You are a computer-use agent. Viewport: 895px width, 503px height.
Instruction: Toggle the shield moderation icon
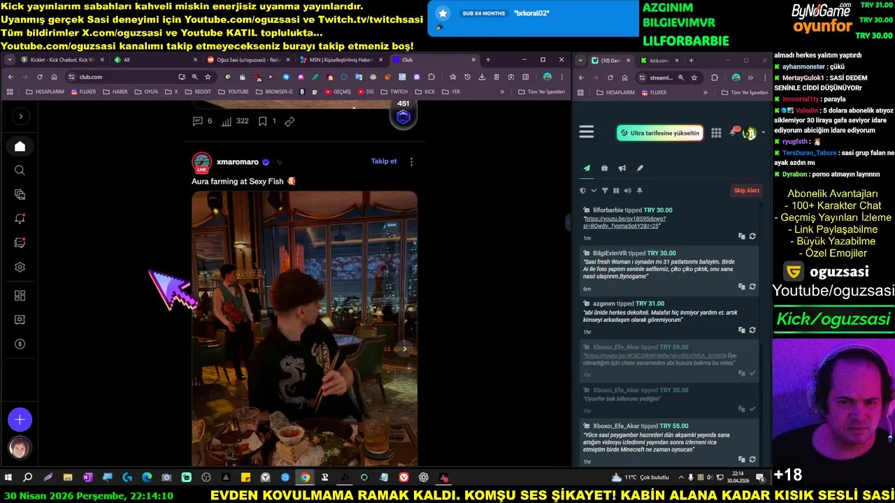pos(582,190)
